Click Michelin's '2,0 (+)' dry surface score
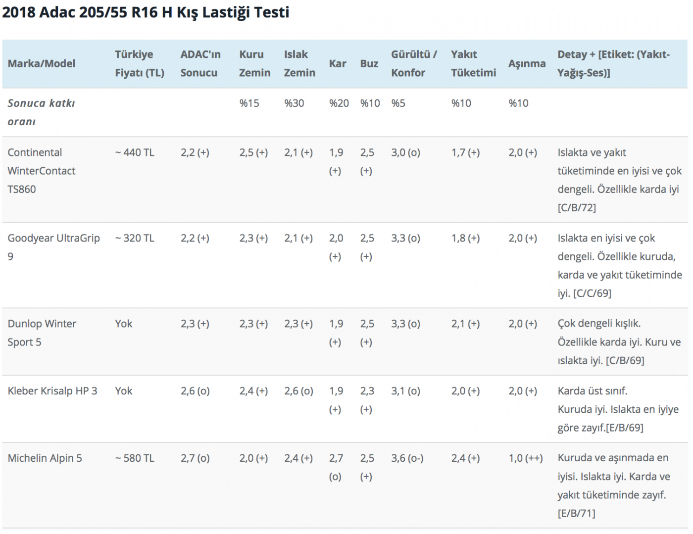Viewport: 693px width, 534px height. 253,458
